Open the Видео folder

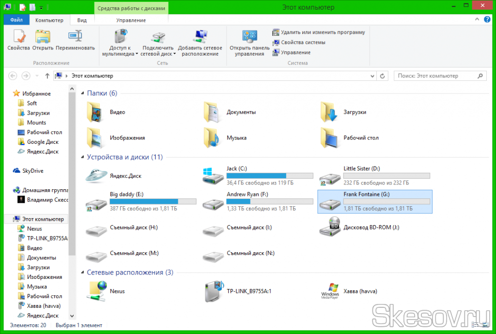95,112
